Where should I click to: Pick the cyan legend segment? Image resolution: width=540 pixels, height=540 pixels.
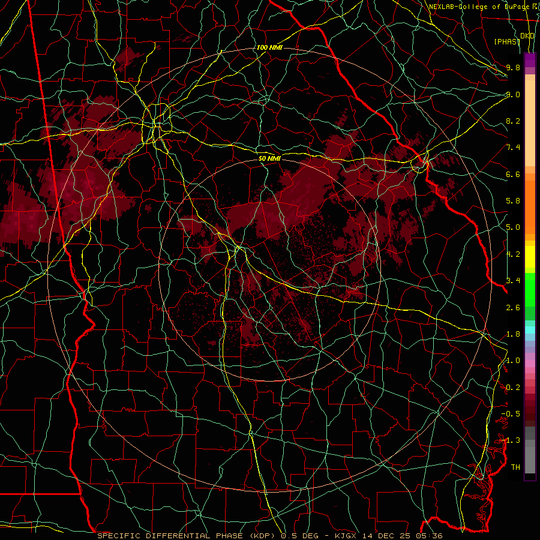coord(530,329)
